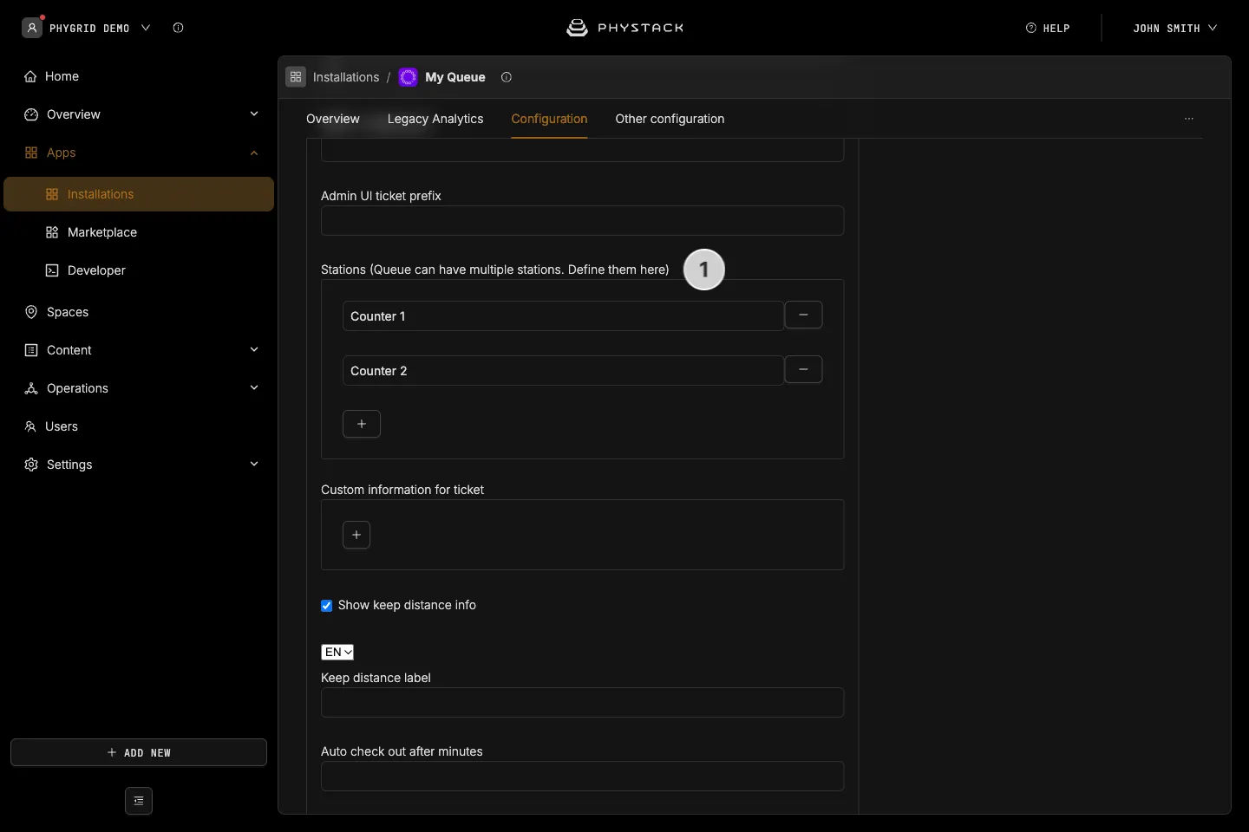1249x832 pixels.
Task: Open Marketplace under Apps
Action: coord(139,232)
